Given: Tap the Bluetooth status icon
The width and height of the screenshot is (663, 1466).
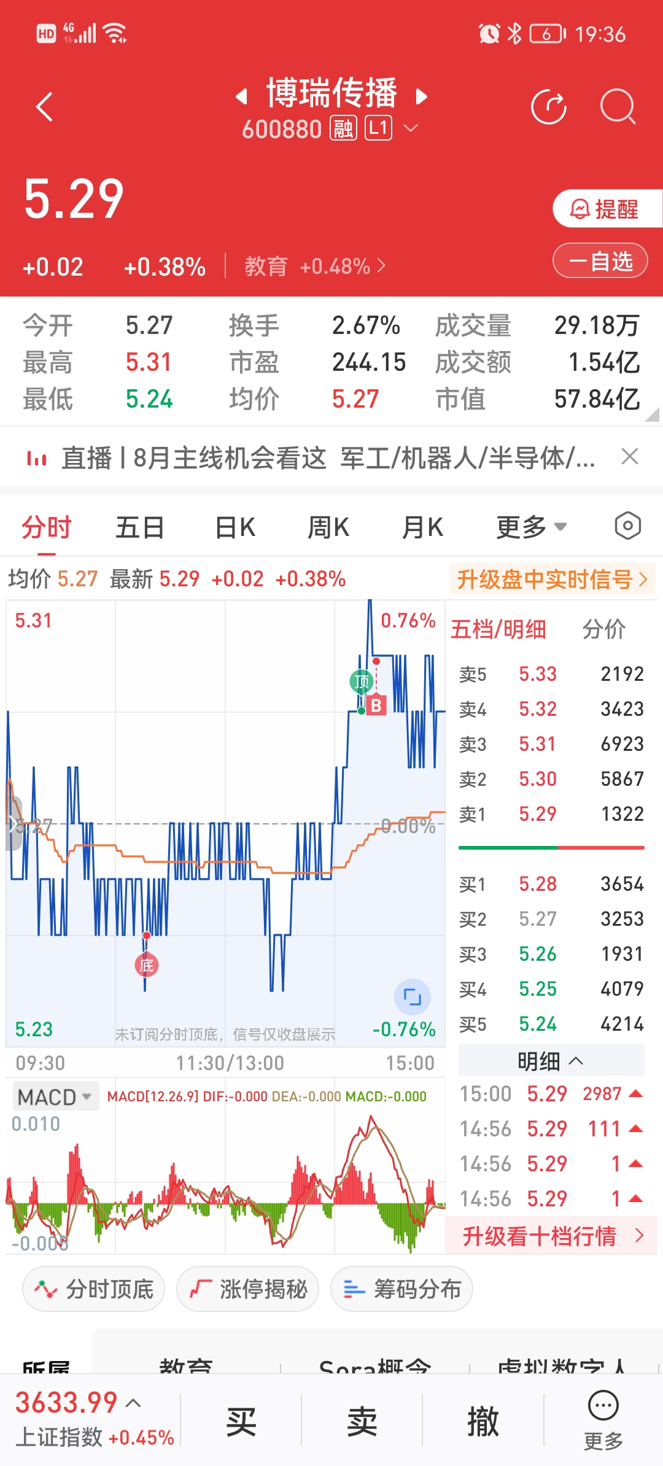Looking at the screenshot, I should (514, 33).
